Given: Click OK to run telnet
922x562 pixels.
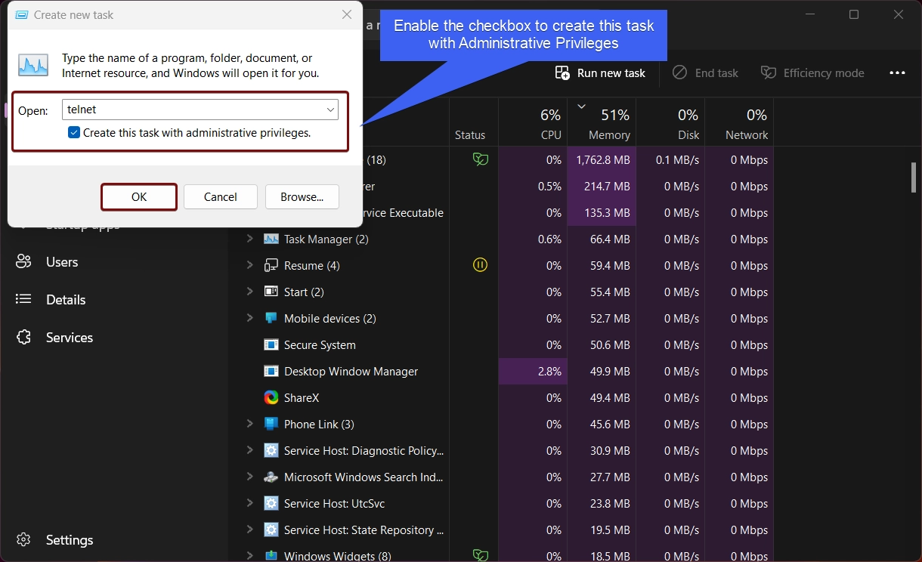Looking at the screenshot, I should (139, 197).
